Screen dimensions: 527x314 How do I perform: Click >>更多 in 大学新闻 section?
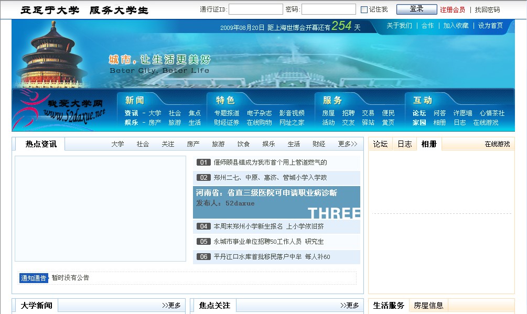[x=171, y=305]
